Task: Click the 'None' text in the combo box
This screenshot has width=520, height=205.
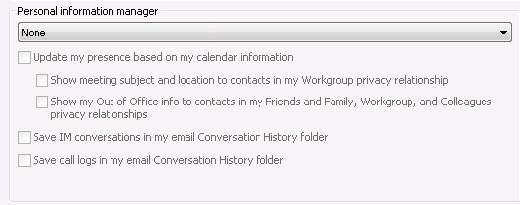Action: pos(34,33)
